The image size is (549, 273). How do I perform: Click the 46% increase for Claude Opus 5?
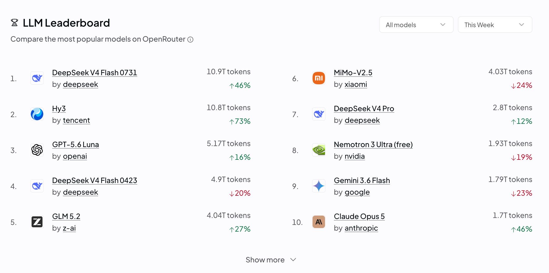click(x=522, y=229)
